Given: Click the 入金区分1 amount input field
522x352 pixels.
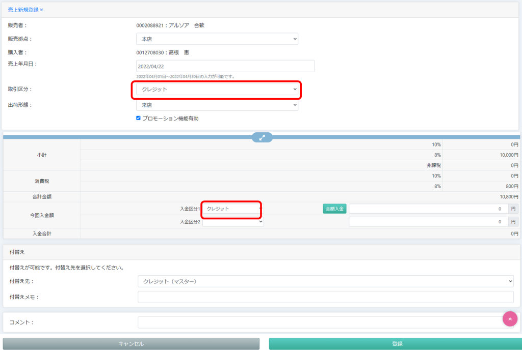Looking at the screenshot, I should click(x=428, y=209).
